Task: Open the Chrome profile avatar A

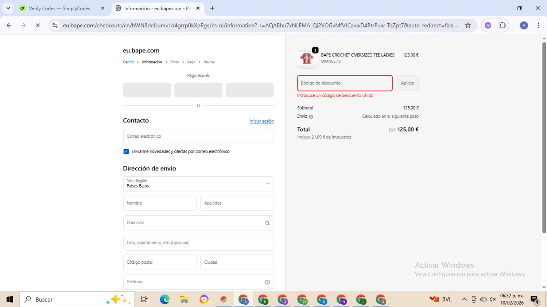Action: (524, 25)
